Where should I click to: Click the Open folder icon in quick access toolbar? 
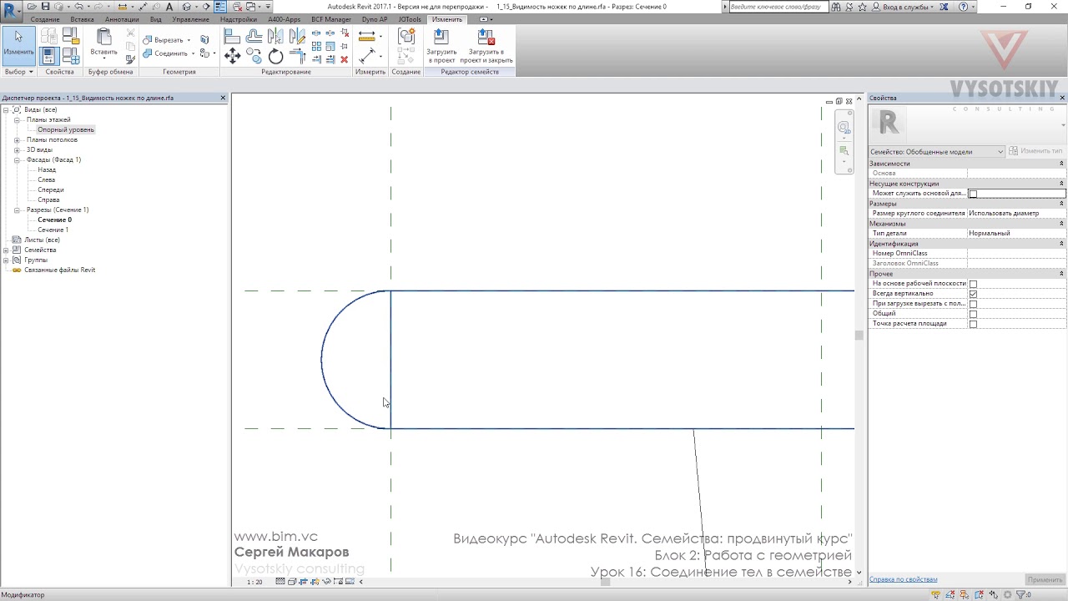pyautogui.click(x=33, y=7)
